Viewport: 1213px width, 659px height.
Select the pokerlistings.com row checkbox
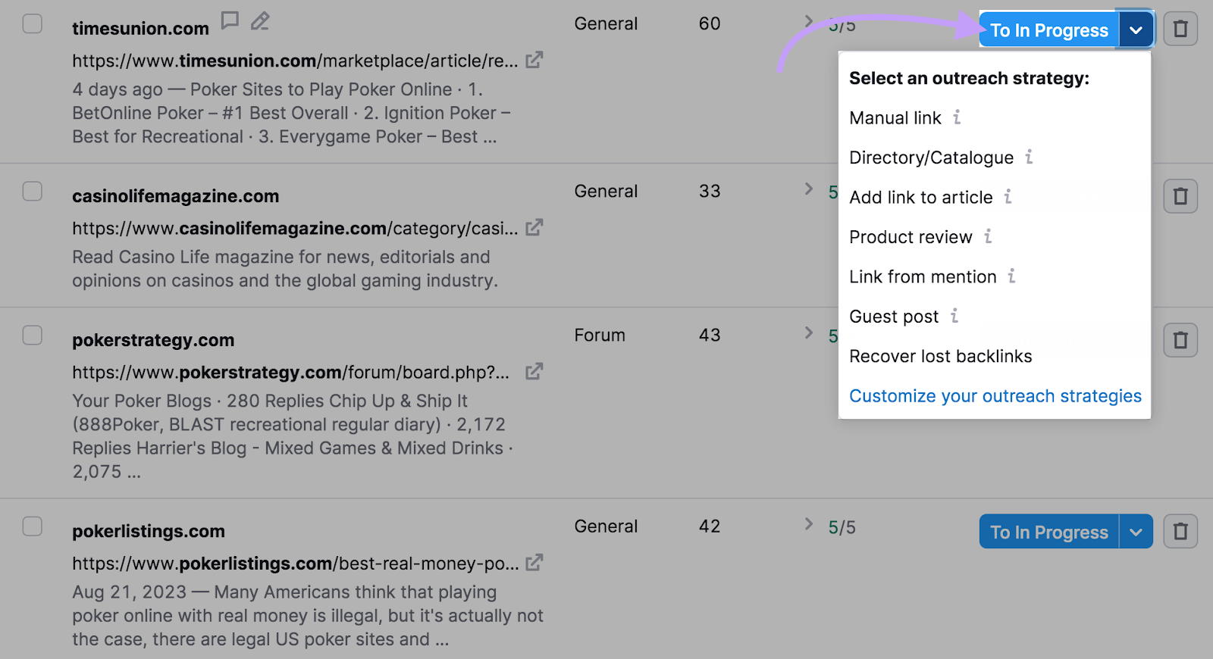[33, 526]
